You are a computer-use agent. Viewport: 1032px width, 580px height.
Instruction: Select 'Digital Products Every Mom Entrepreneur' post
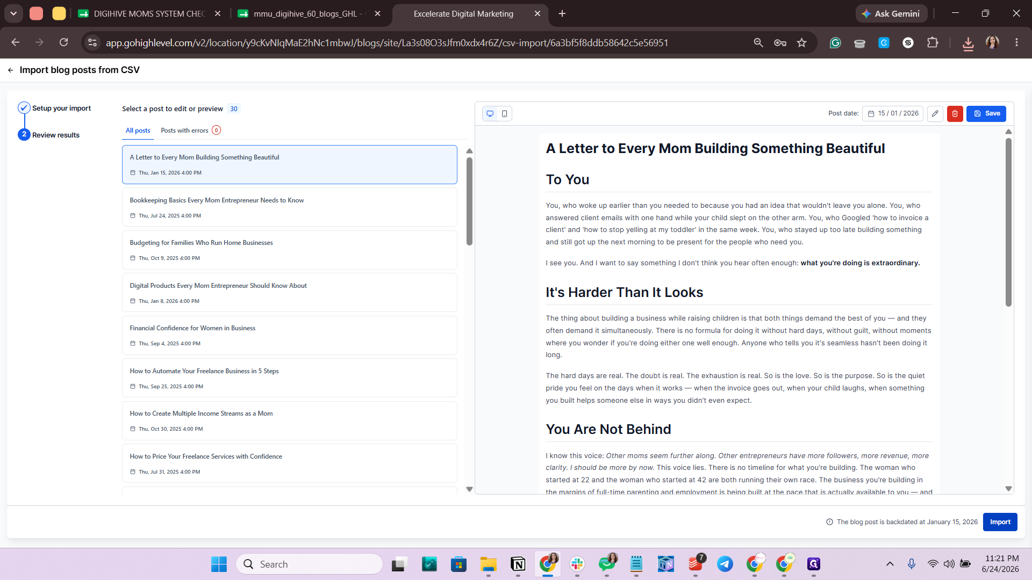(x=290, y=293)
